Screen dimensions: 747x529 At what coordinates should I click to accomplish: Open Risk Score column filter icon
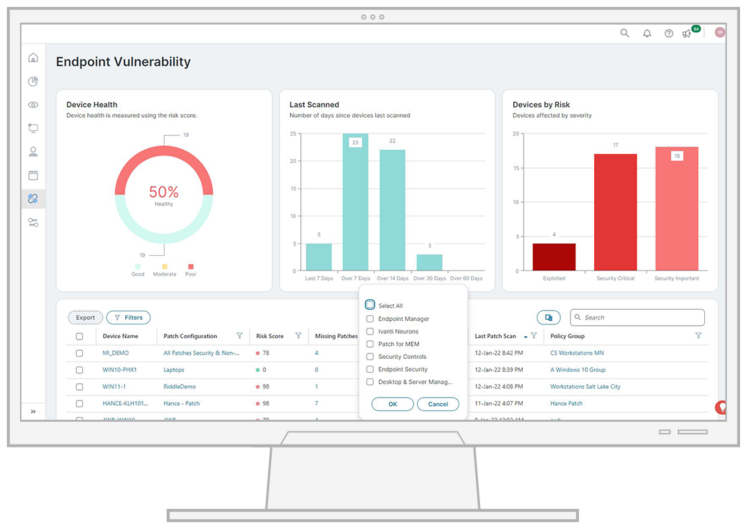pos(298,335)
